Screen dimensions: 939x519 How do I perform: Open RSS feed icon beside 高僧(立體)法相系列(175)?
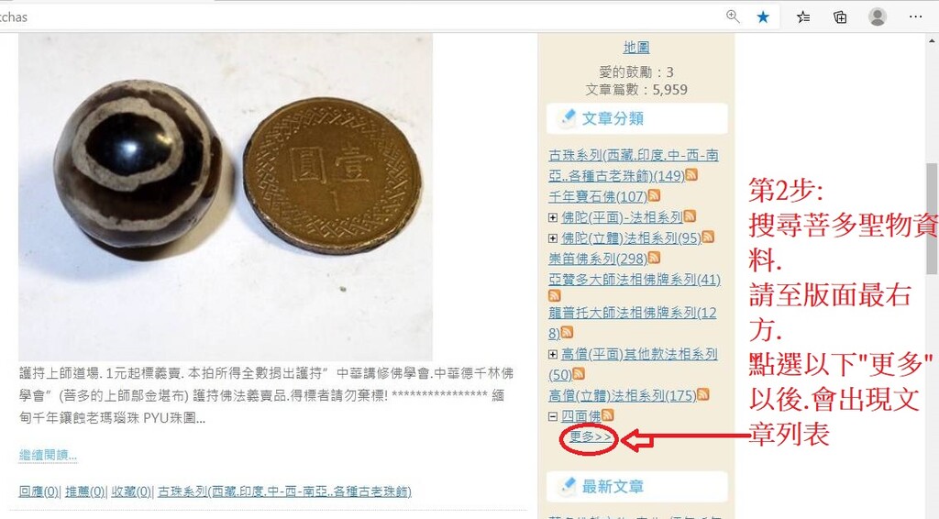point(703,394)
